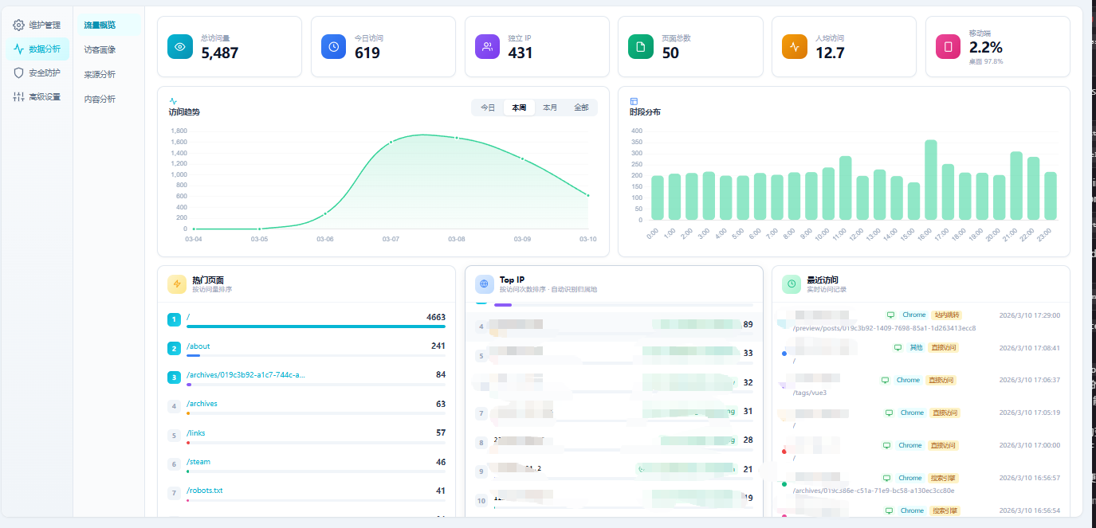Viewport: 1096px width, 528px height.
Task: Click the purple users icon for 独立 IP
Action: click(488, 47)
